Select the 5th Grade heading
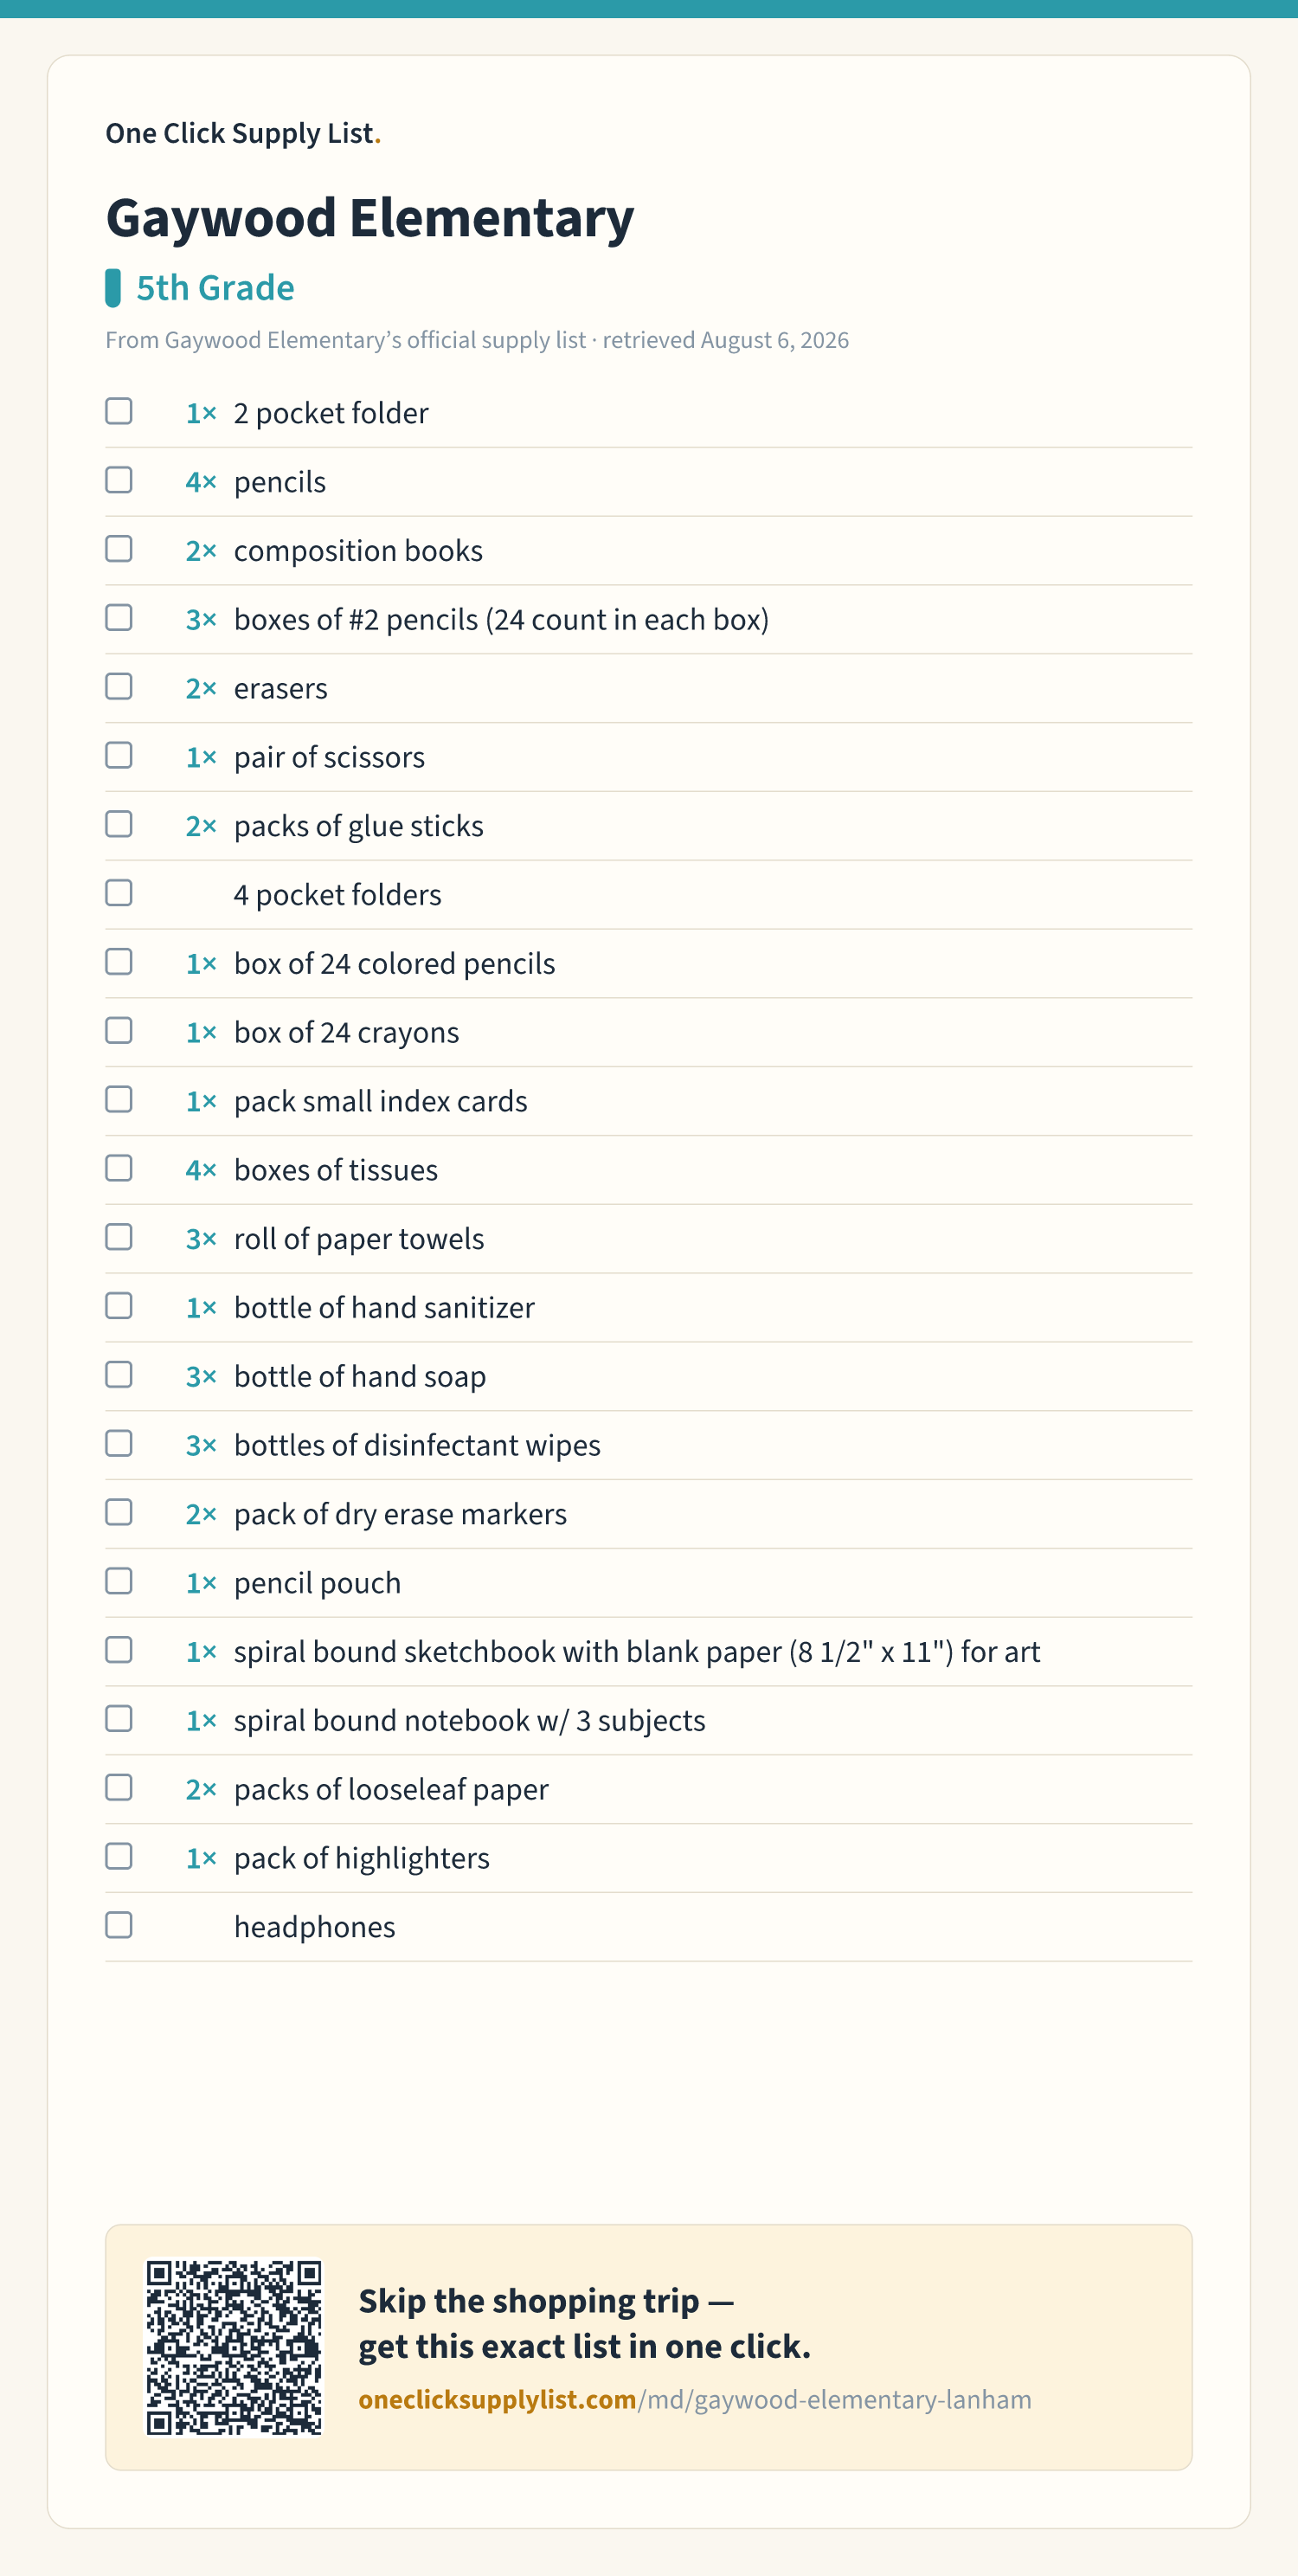 pyautogui.click(x=215, y=288)
